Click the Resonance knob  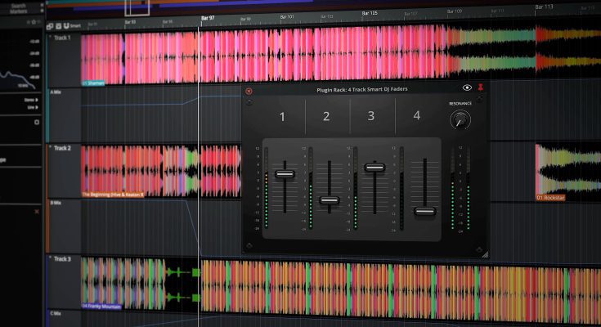(x=460, y=120)
